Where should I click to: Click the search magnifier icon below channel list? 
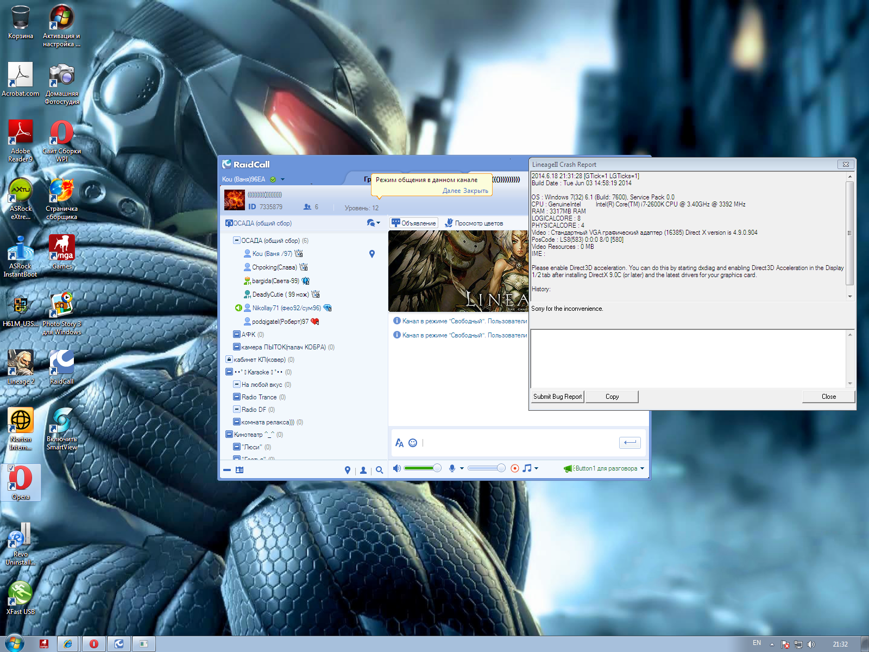[x=380, y=470]
